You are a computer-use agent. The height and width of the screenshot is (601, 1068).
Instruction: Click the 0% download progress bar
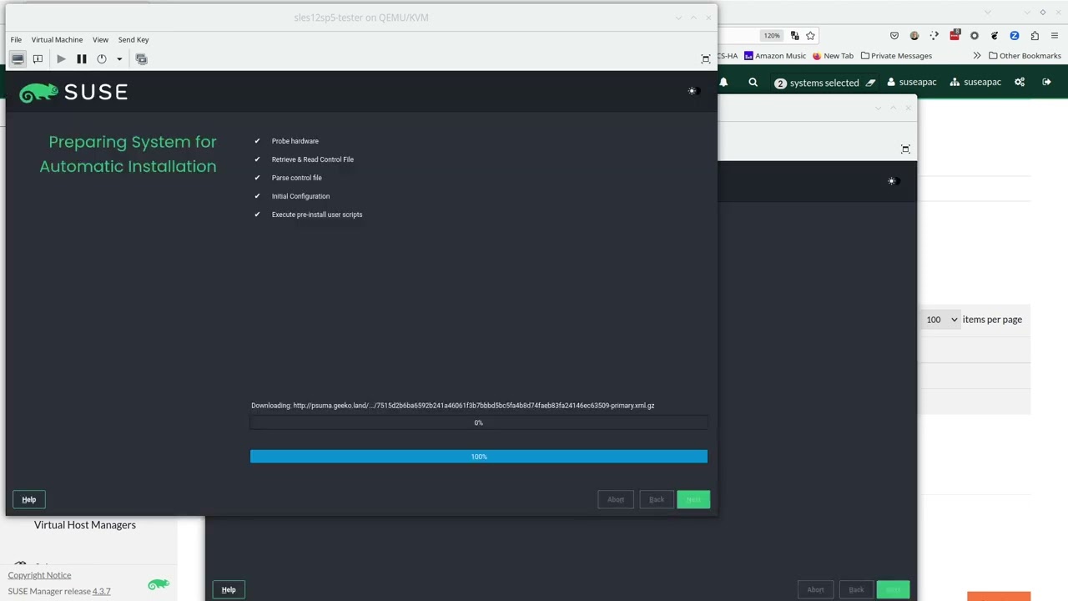(479, 422)
